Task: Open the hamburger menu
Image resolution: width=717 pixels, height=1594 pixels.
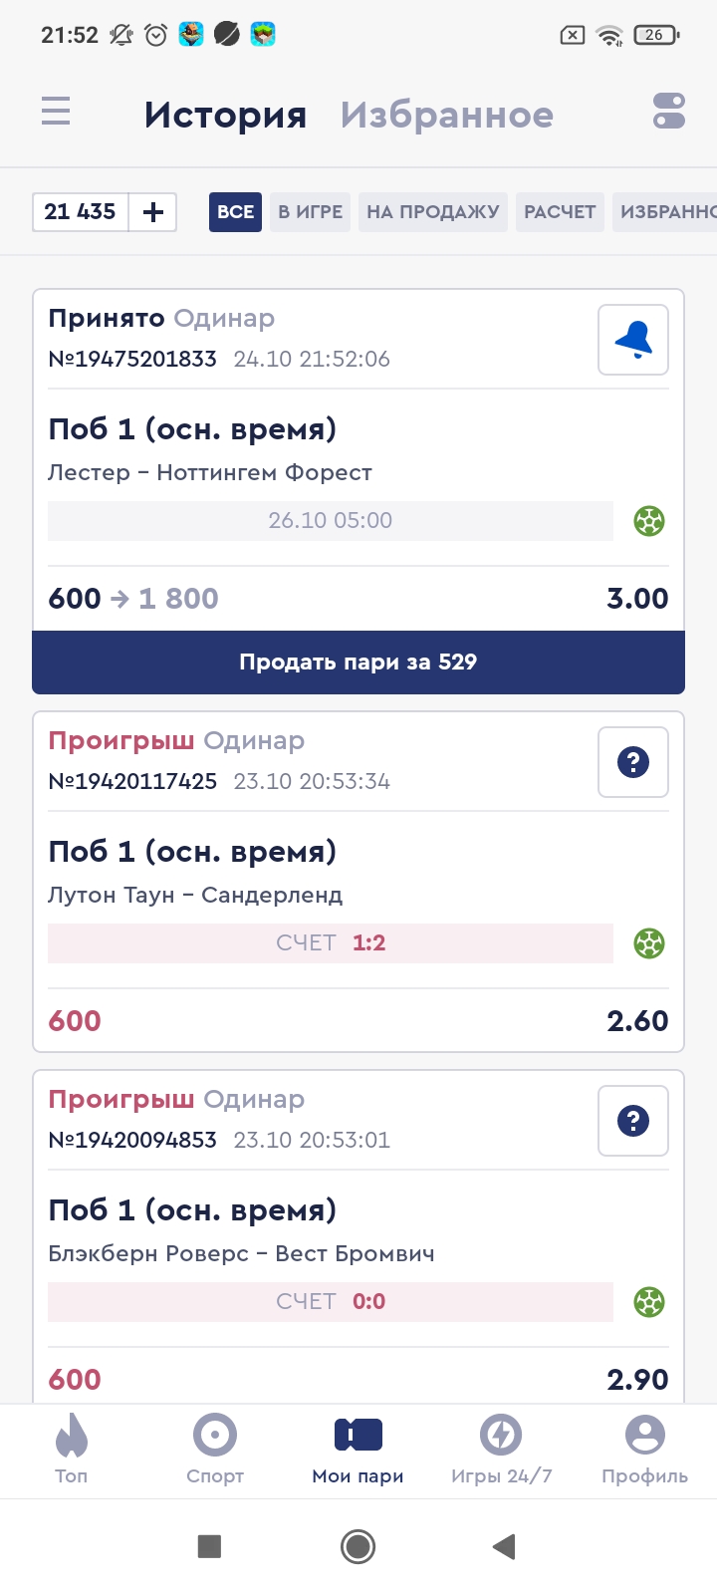Action: [56, 111]
